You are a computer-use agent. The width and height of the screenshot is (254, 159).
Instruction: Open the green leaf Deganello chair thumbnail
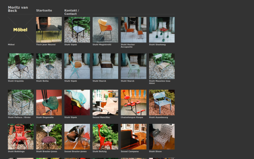49,103
